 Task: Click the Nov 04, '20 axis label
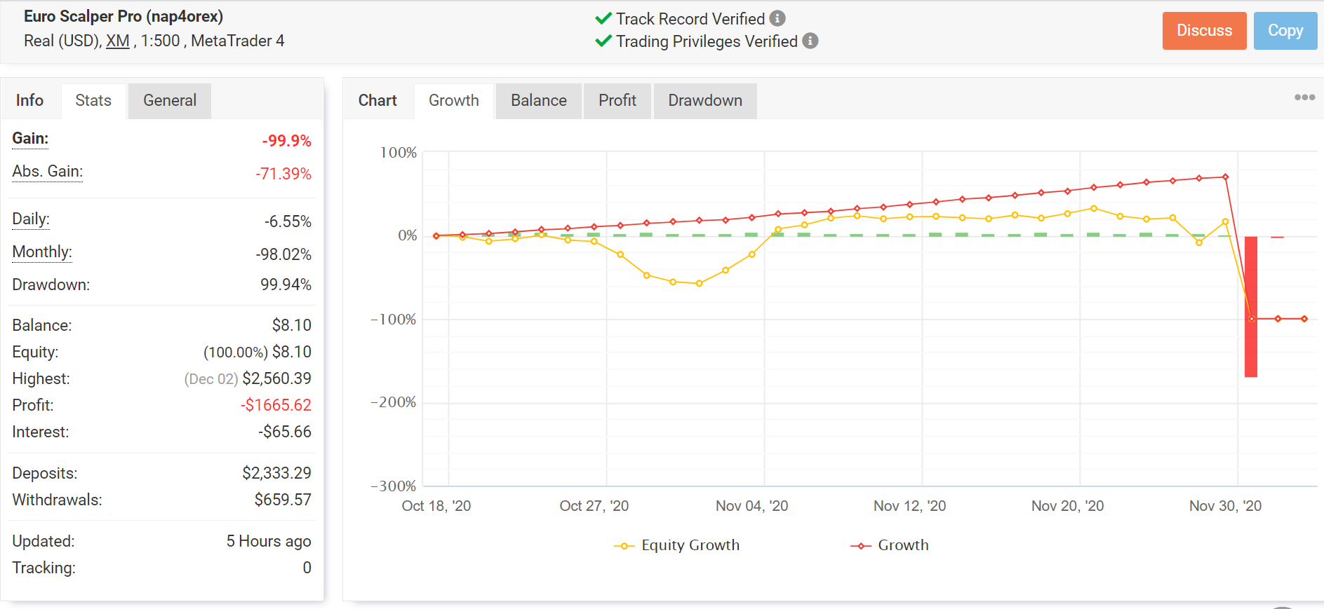pyautogui.click(x=751, y=506)
